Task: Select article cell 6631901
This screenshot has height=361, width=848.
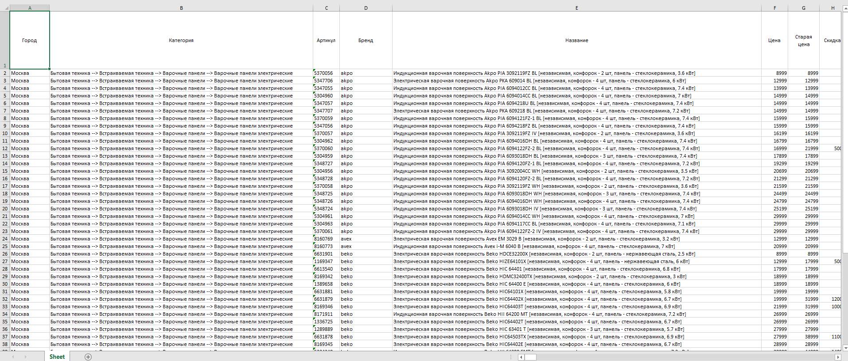Action: click(327, 254)
